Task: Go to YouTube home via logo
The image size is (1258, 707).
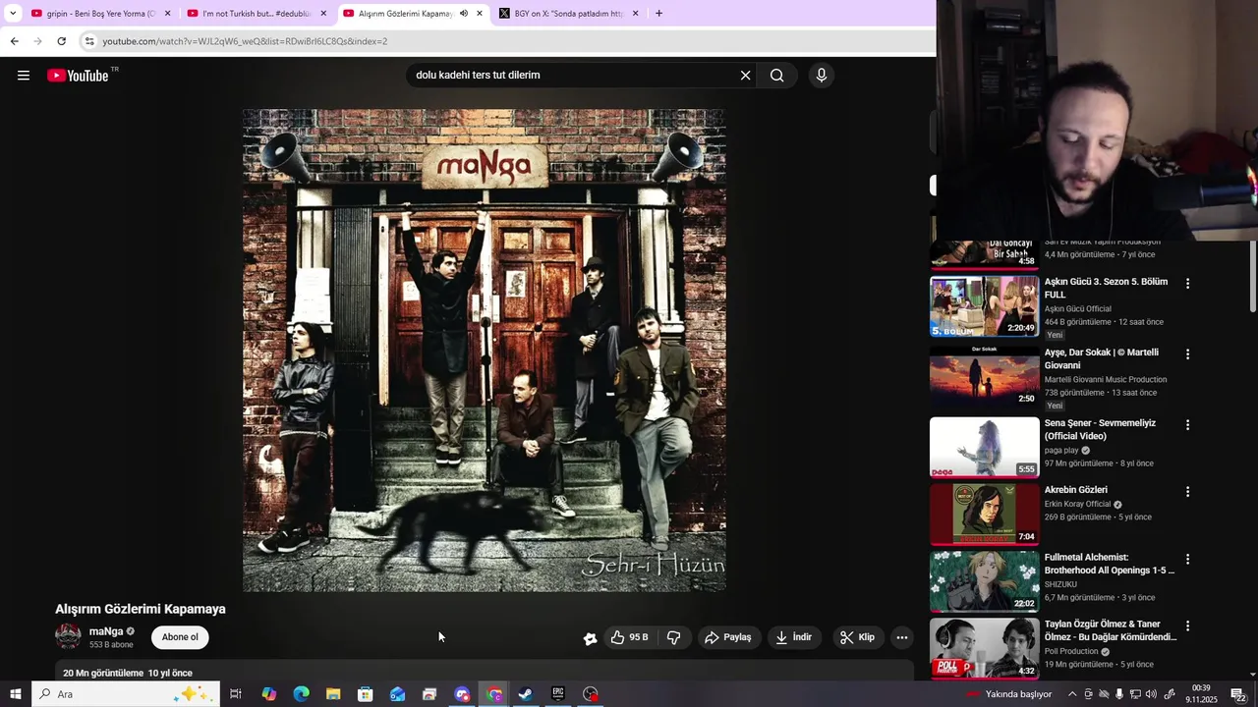Action: 78,76
